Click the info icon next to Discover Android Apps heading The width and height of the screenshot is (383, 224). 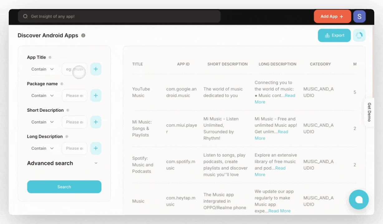coord(83,35)
